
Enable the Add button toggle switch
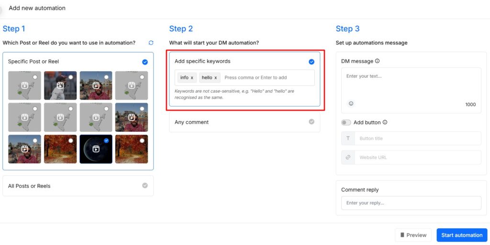[346, 122]
